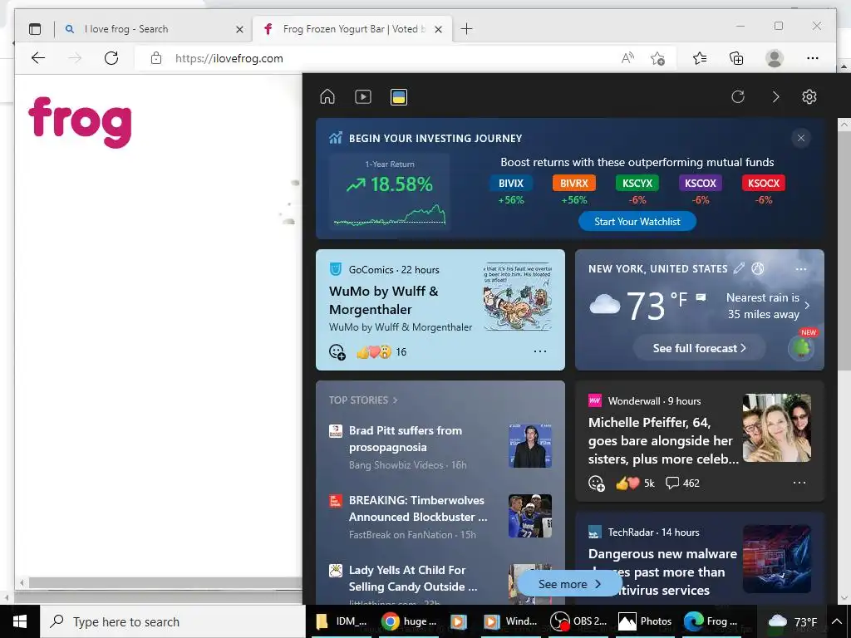Open KSCOX mutual fund ticker

pyautogui.click(x=700, y=184)
